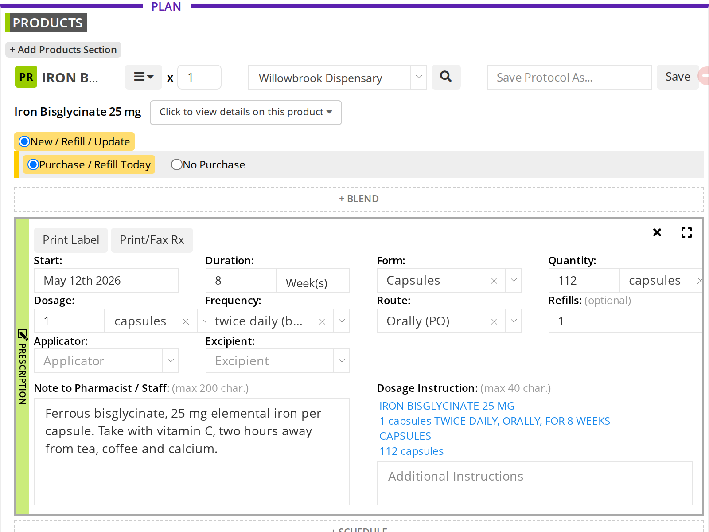Click the Dosage amount field
This screenshot has height=532, width=709.
69,321
